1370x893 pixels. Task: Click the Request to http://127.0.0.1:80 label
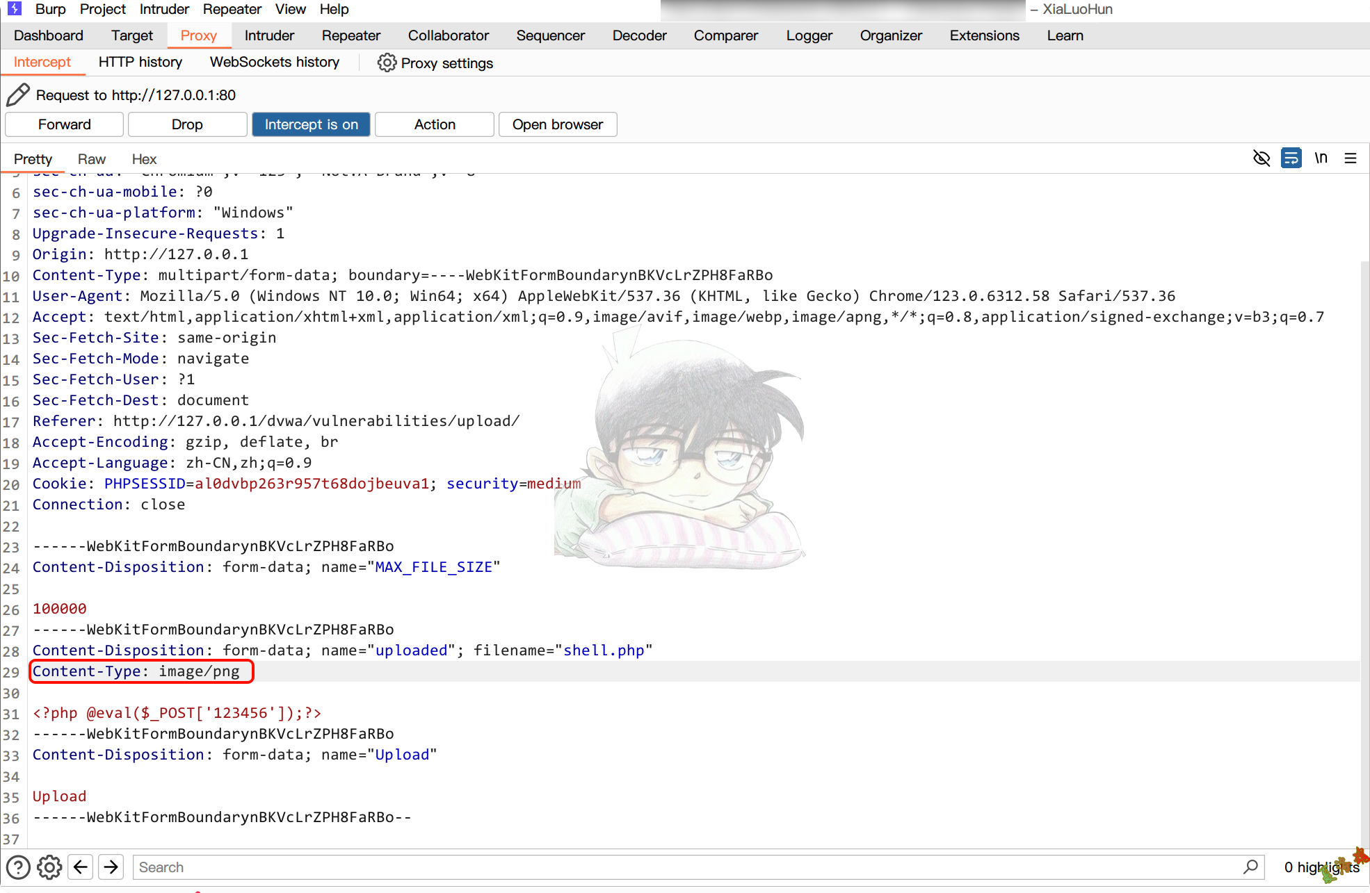pyautogui.click(x=136, y=95)
